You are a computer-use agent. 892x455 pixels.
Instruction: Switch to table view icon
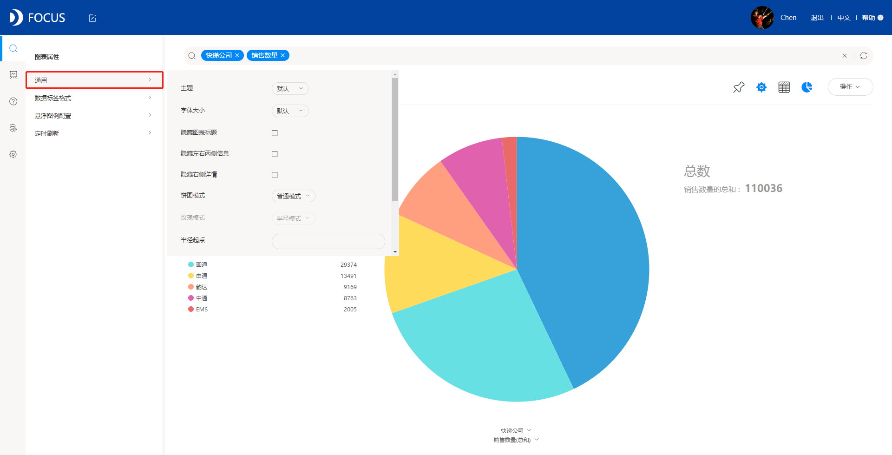pos(784,87)
